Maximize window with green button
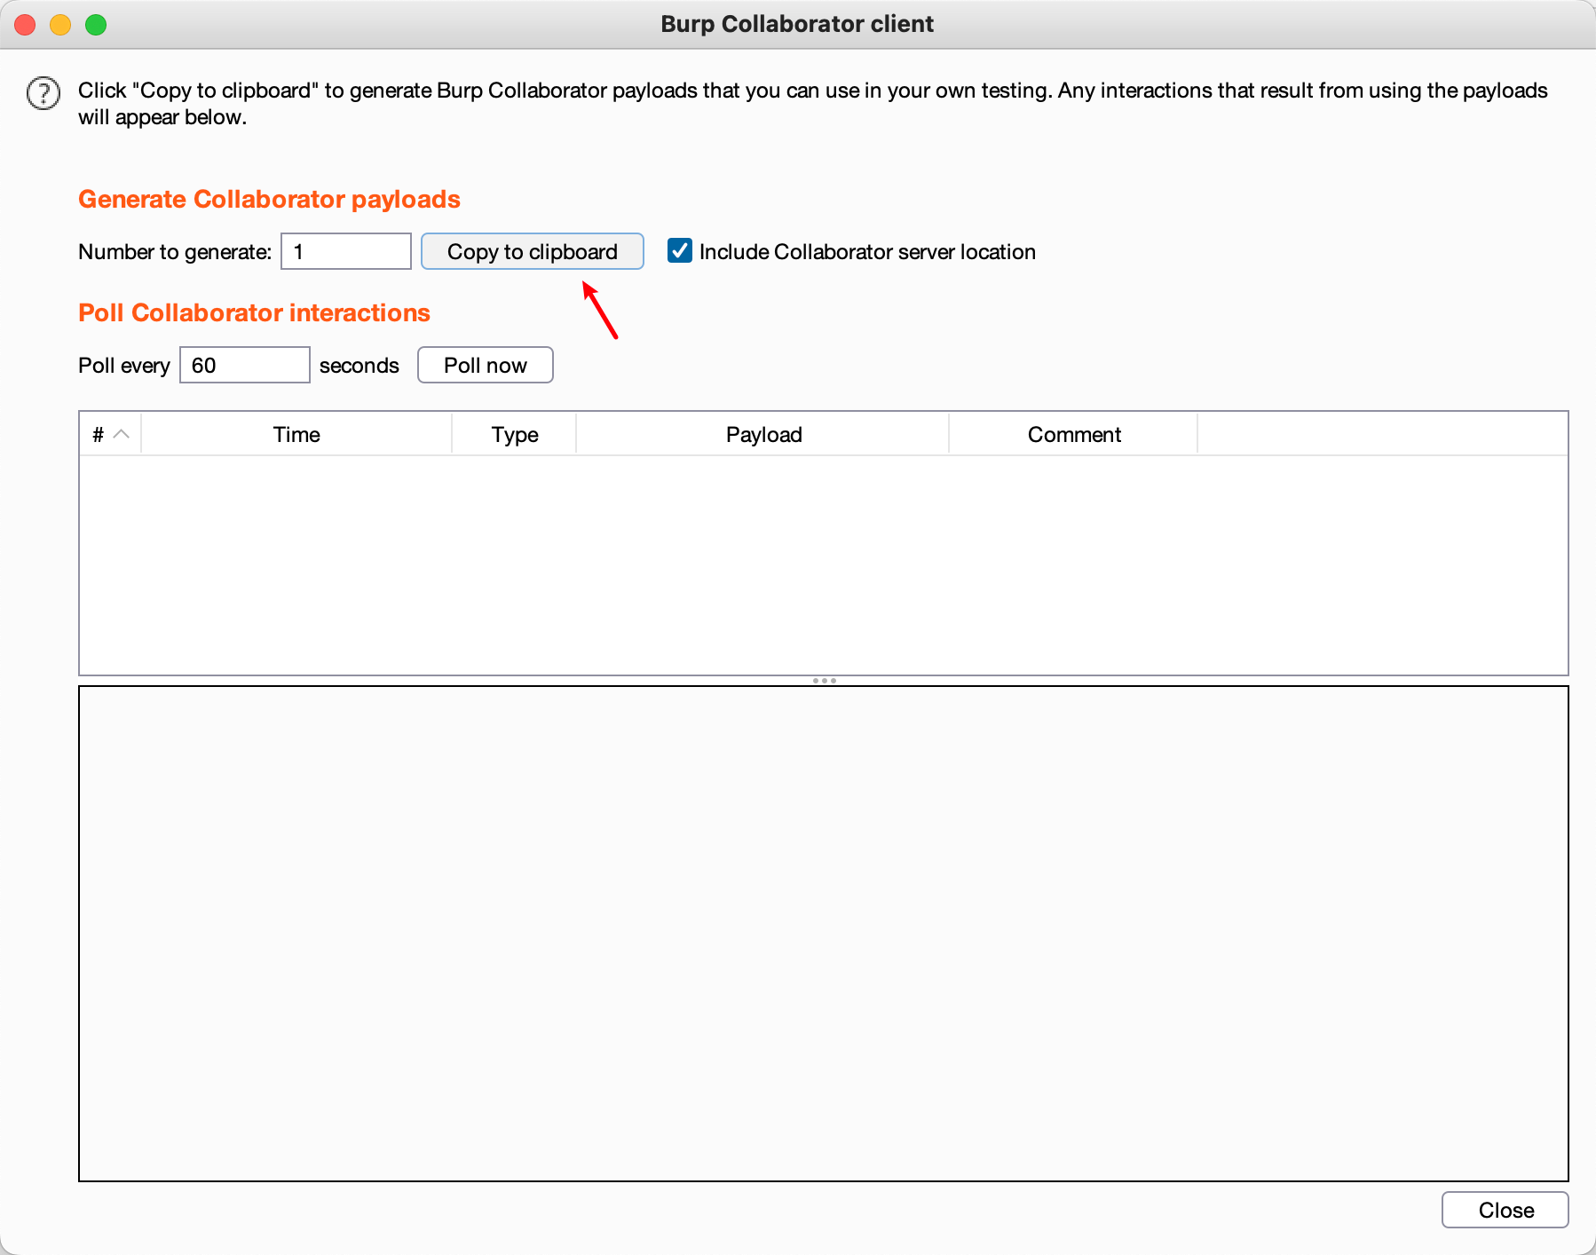 click(x=96, y=25)
